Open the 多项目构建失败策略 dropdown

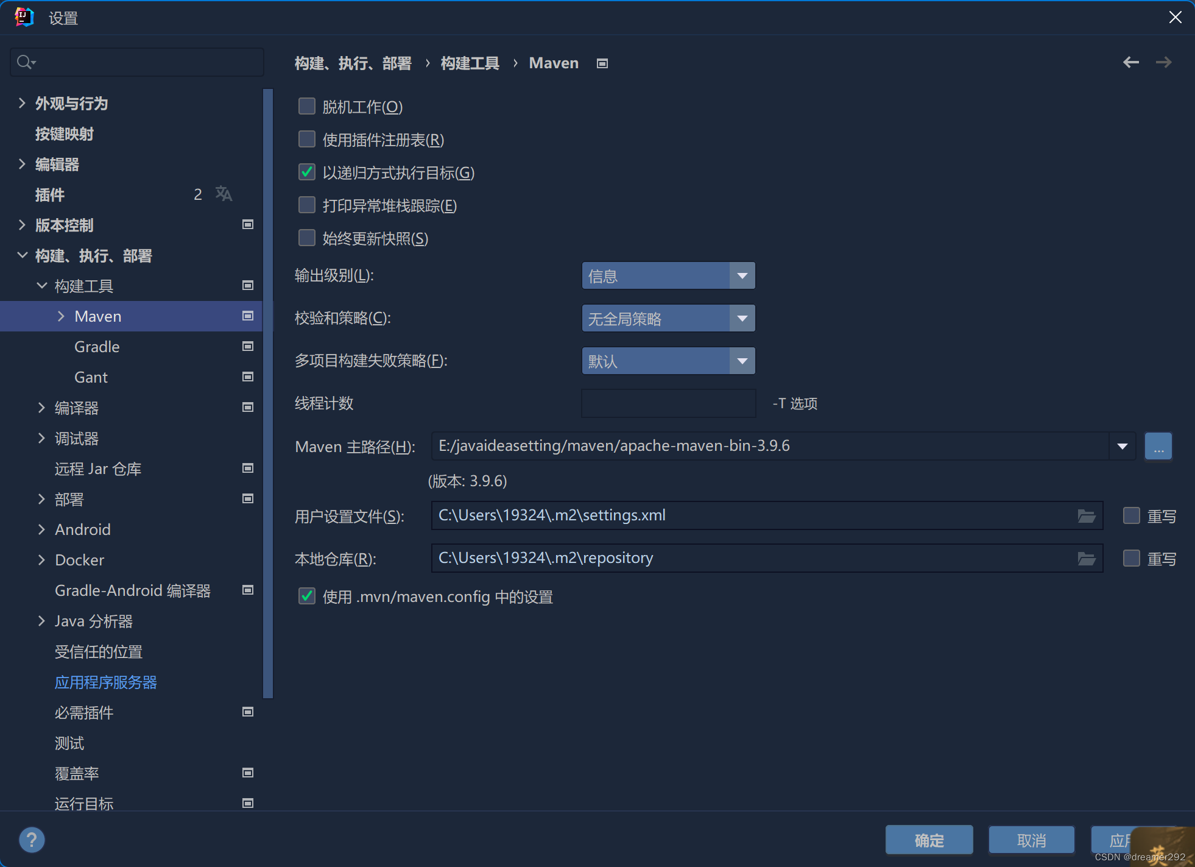[742, 361]
